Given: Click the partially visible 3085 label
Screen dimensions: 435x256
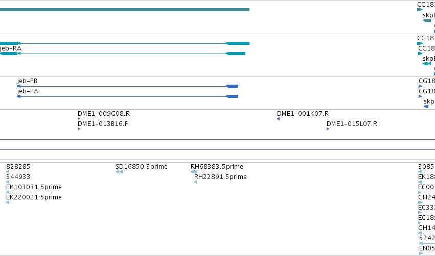Looking at the screenshot, I should pyautogui.click(x=426, y=167).
